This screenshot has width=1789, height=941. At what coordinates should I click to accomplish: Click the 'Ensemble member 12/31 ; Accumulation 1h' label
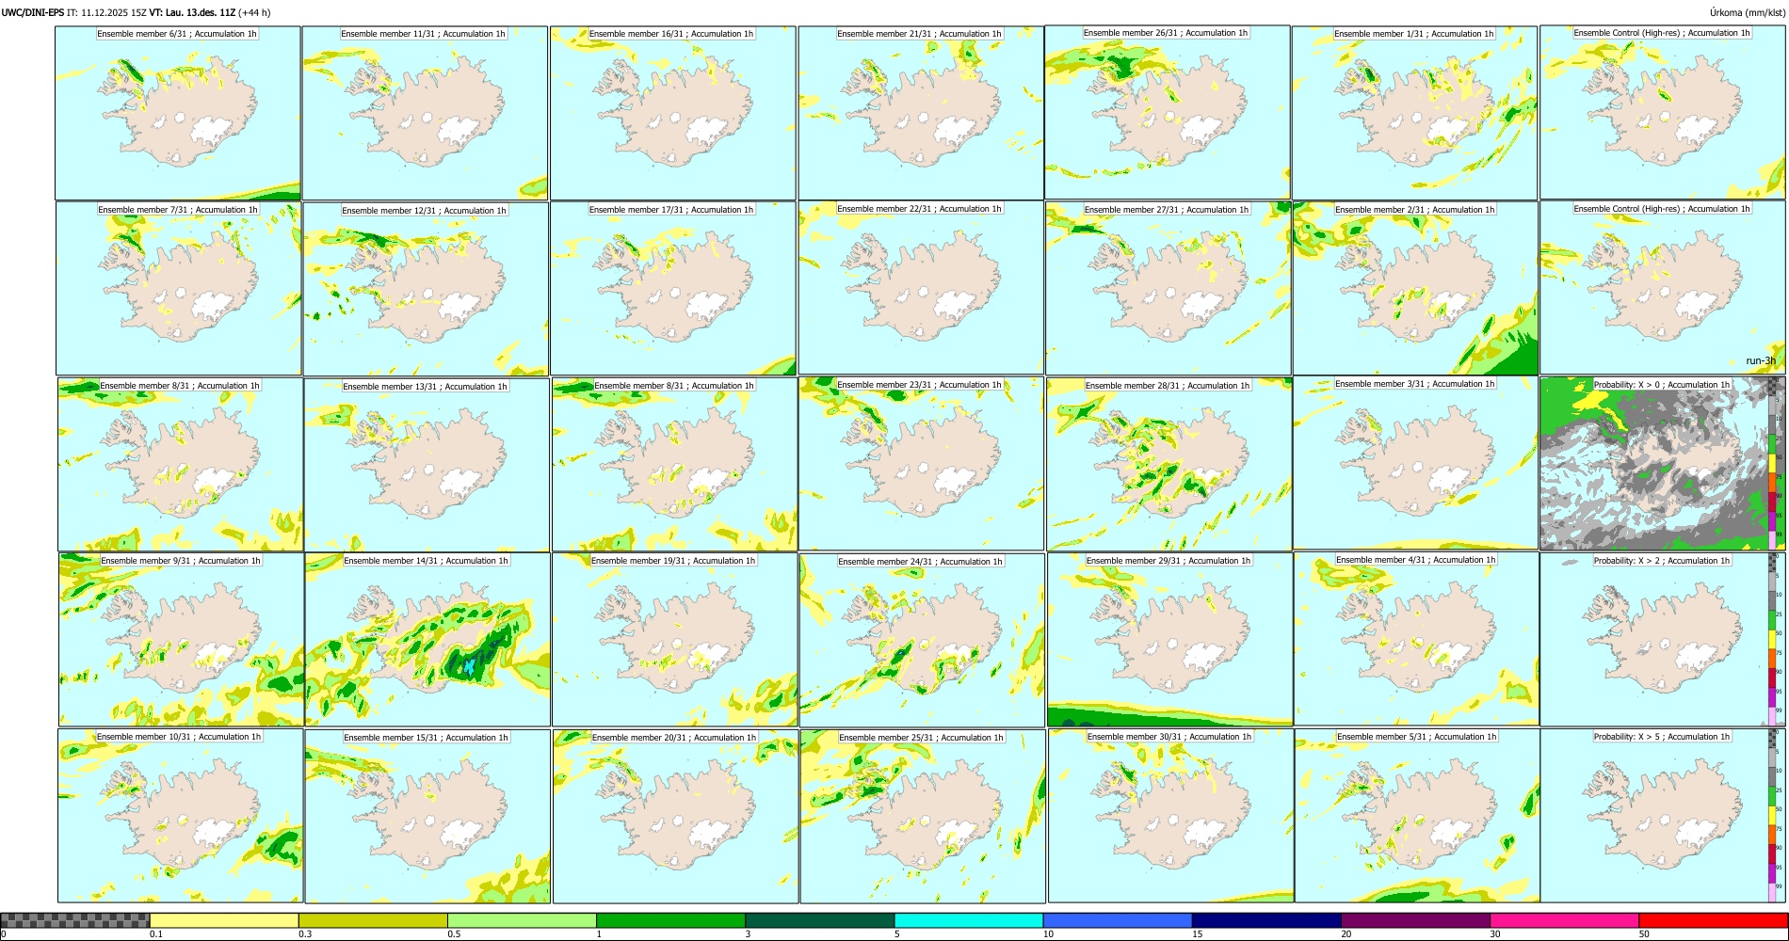(424, 211)
